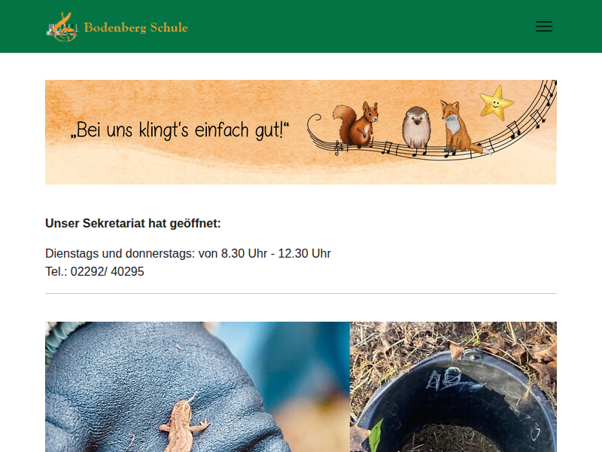Click the phone number 02292/ 40295

click(107, 272)
